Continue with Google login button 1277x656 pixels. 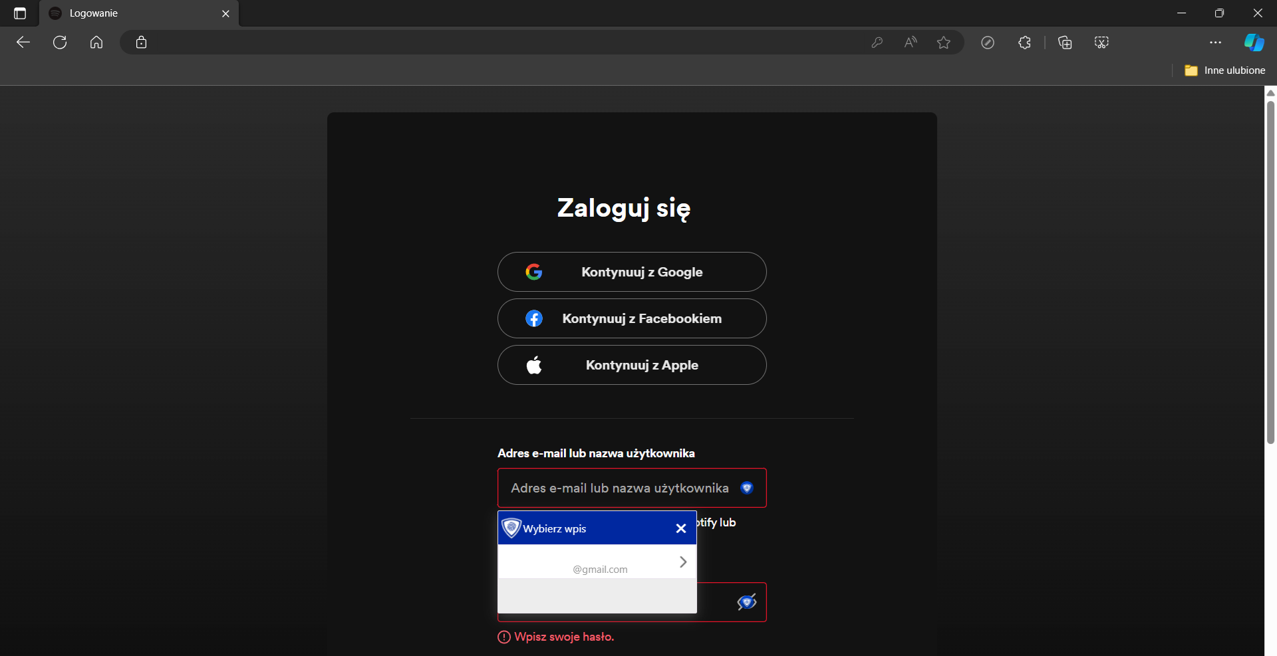tap(631, 272)
